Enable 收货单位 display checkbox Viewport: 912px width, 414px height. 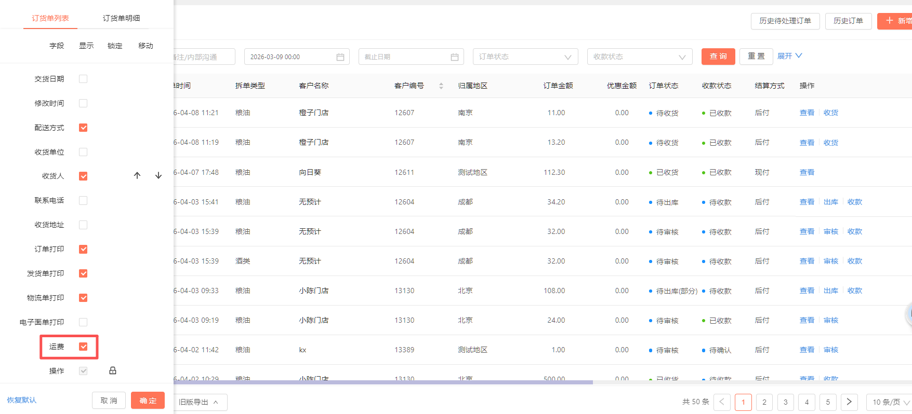(x=83, y=152)
